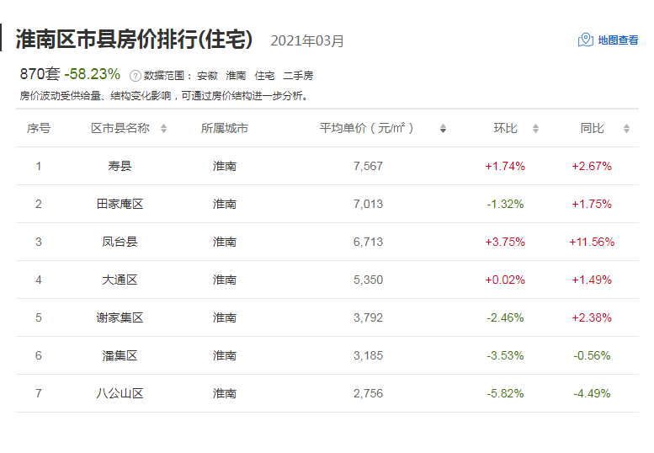Click the 环比 value -3.53%

(x=505, y=356)
